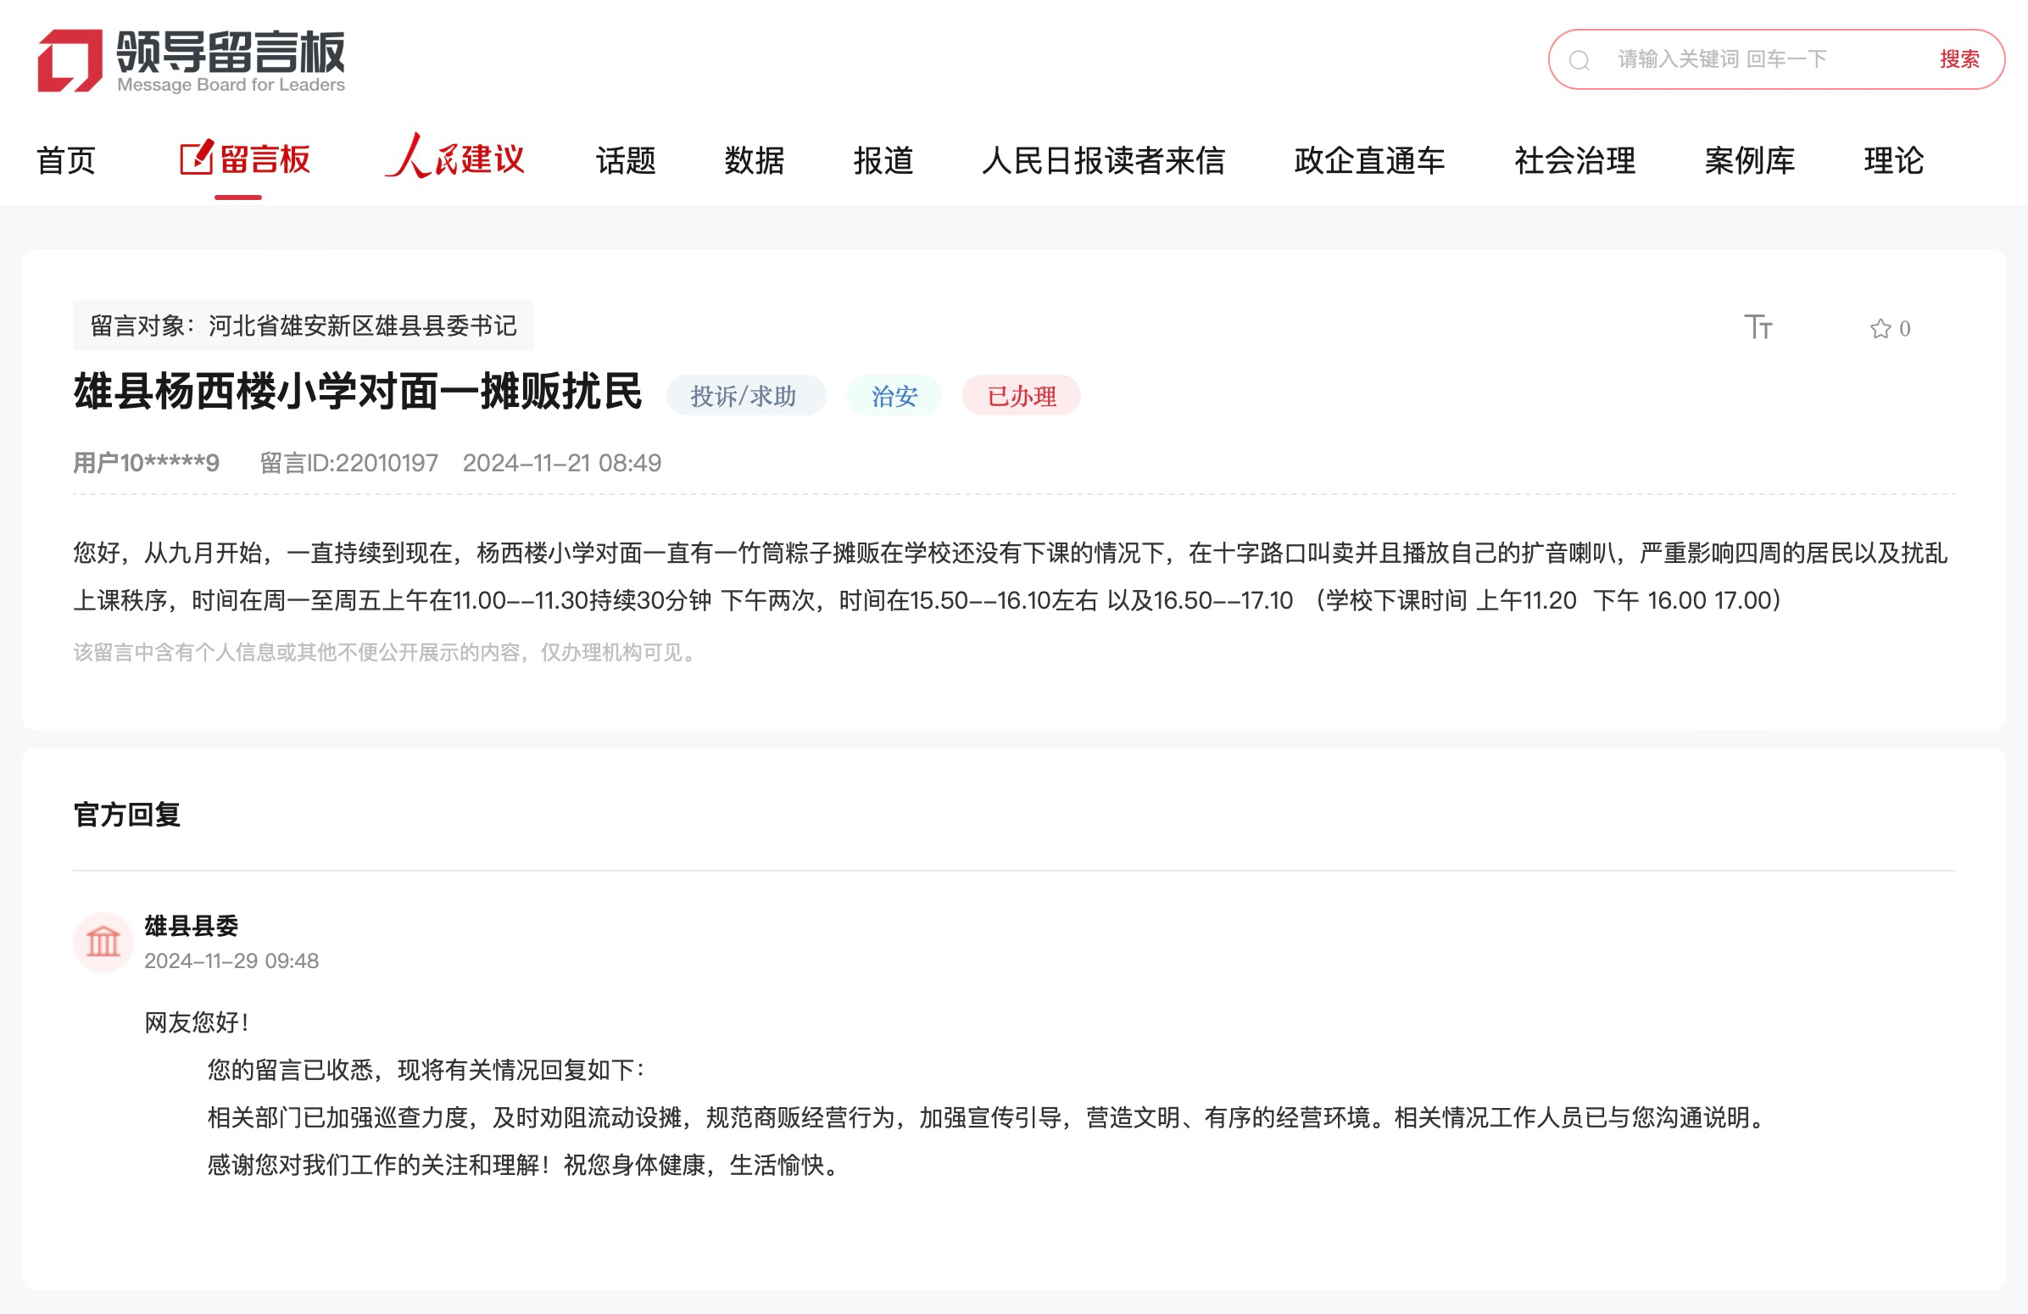
Task: Open 人民日报读者来信 nav item
Action: pos(1104,160)
